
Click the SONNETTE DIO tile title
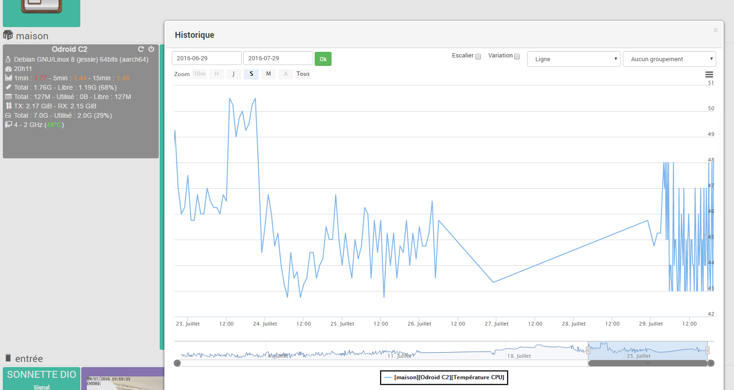tap(42, 375)
